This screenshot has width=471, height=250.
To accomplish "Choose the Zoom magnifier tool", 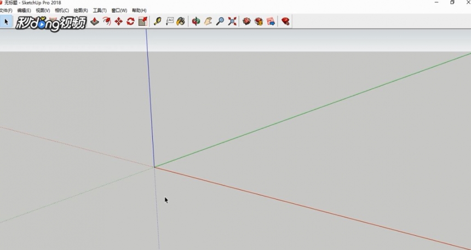I will click(220, 21).
